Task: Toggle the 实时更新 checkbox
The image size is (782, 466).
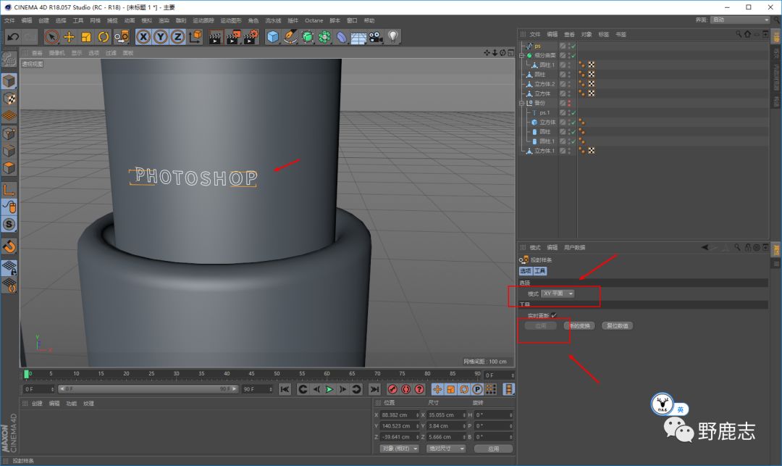Action: [554, 315]
